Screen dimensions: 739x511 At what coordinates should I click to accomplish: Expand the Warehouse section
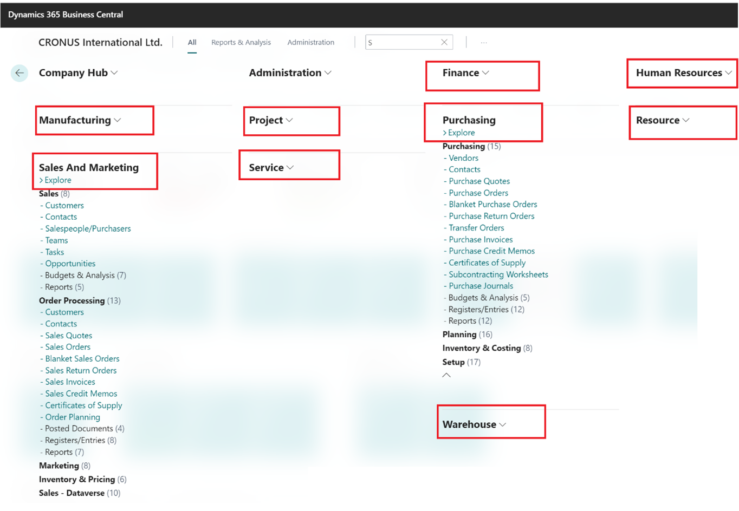point(474,424)
